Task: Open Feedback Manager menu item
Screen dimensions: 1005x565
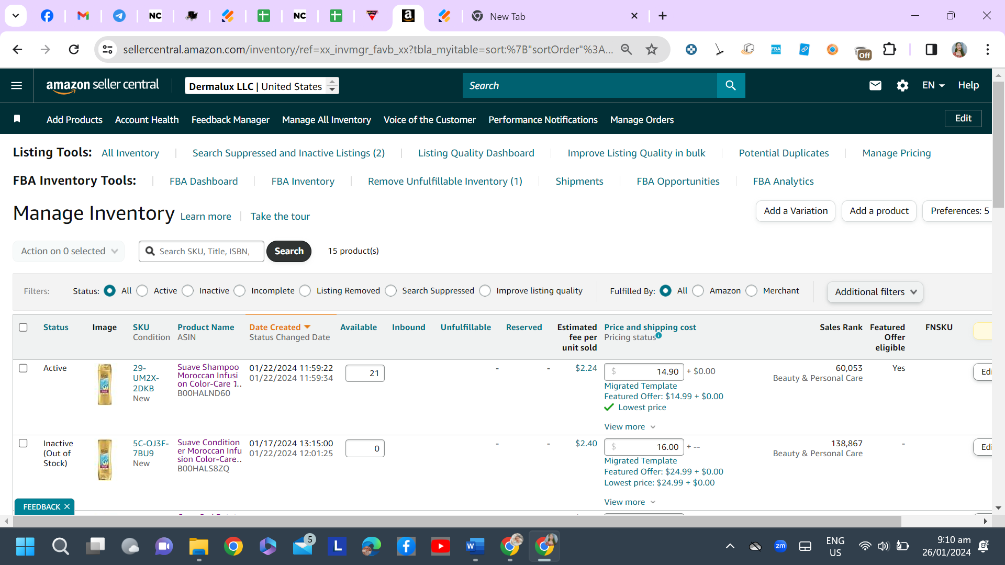Action: pos(230,119)
